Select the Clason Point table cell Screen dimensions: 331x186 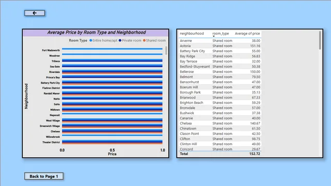coord(189,134)
